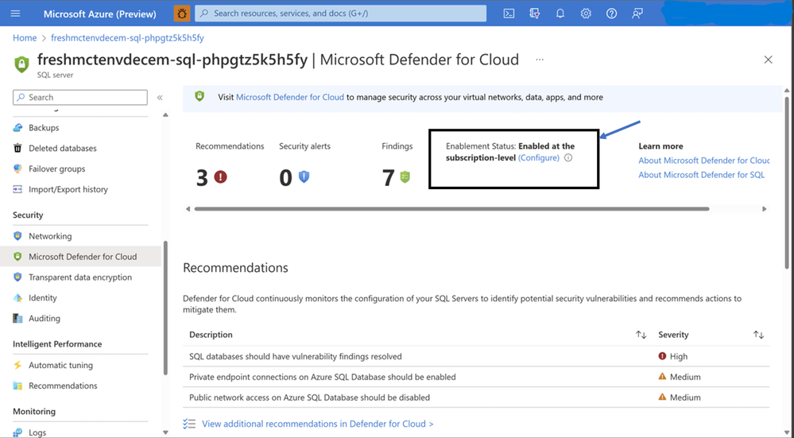Click the Home breadcrumb link
Viewport: 794px width, 438px height.
pyautogui.click(x=25, y=38)
